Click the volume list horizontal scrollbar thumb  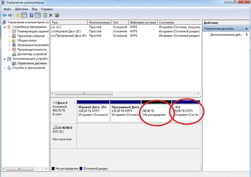click(x=84, y=93)
